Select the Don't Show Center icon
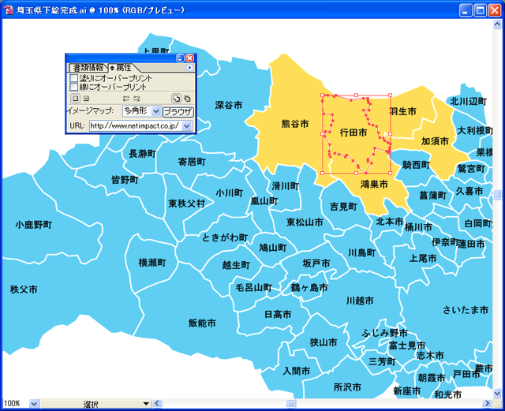Image resolution: width=505 pixels, height=411 pixels. [75, 99]
